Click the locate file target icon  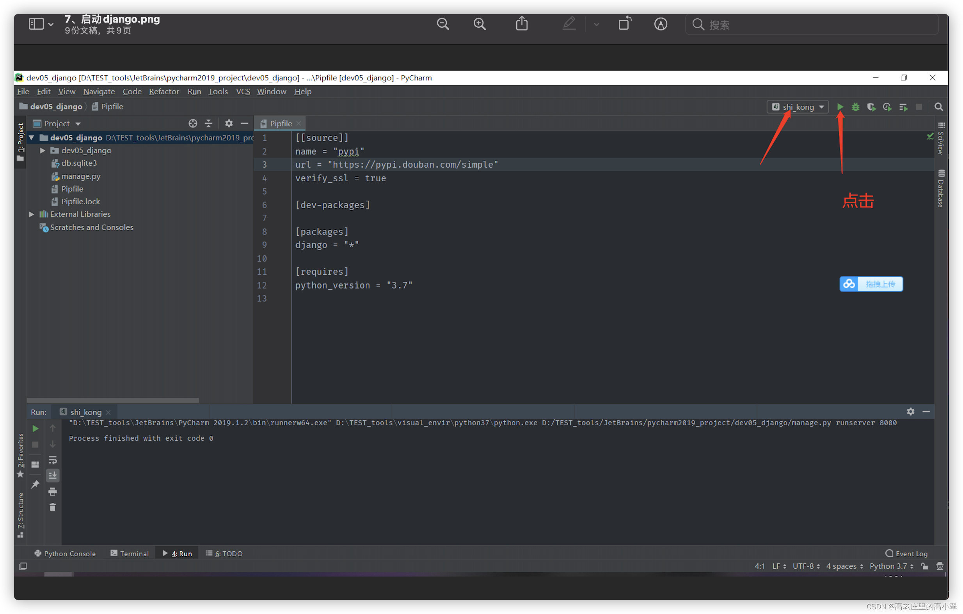point(193,124)
